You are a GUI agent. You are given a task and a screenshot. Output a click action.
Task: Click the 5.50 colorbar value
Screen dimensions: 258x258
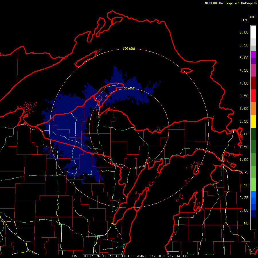pos(244,45)
